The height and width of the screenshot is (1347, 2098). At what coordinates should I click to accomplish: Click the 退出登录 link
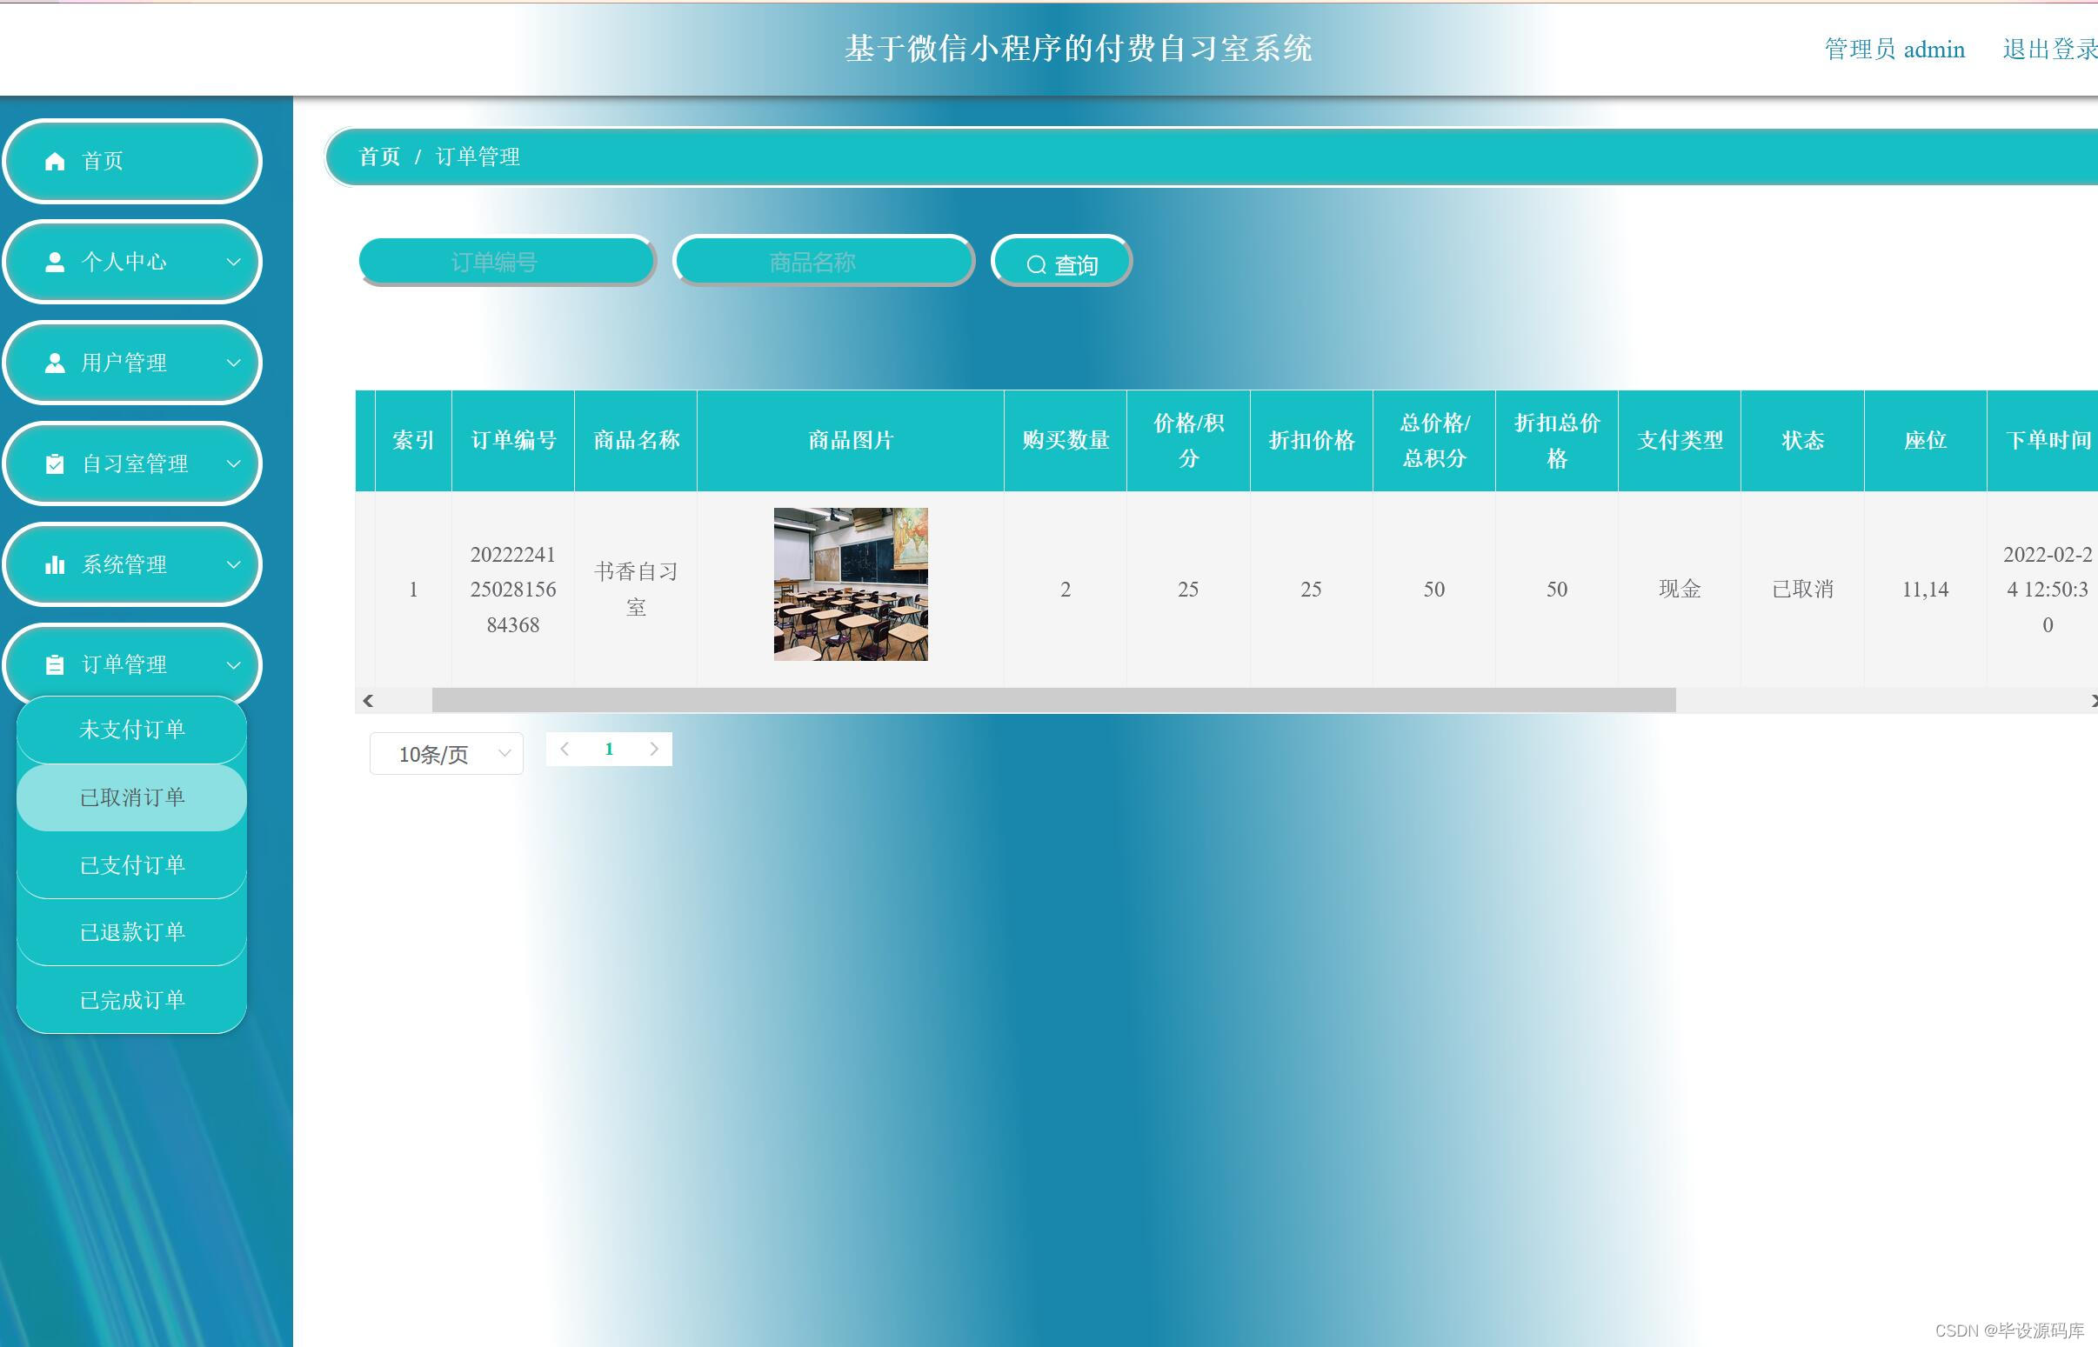2049,49
